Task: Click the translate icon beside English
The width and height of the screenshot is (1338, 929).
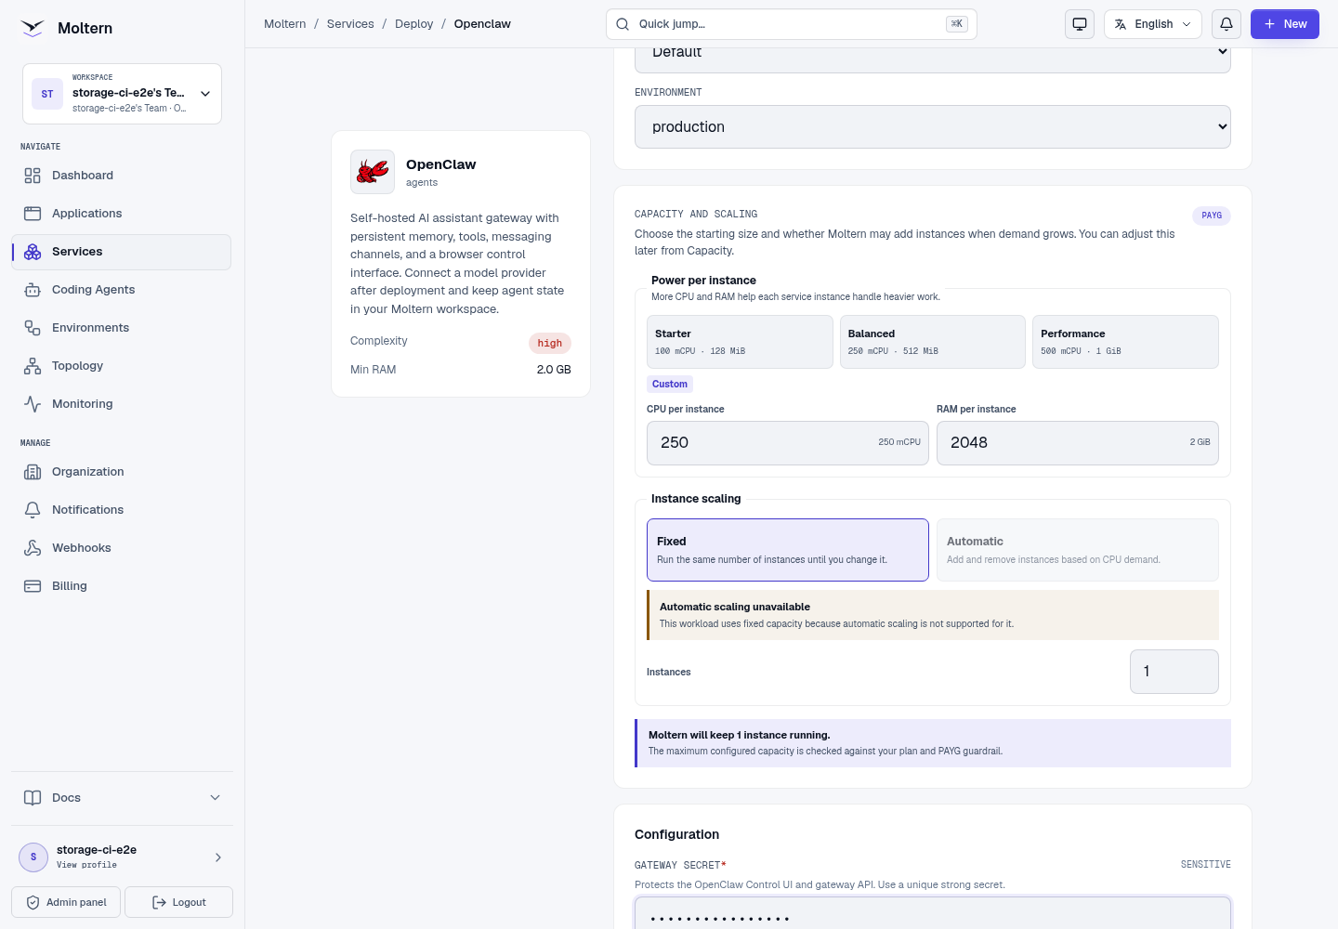Action: (1121, 24)
